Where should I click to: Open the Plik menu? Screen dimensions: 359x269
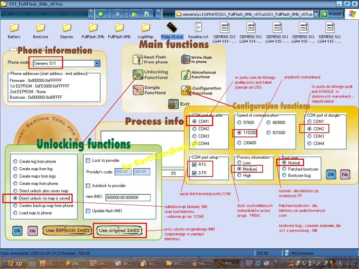(6, 14)
